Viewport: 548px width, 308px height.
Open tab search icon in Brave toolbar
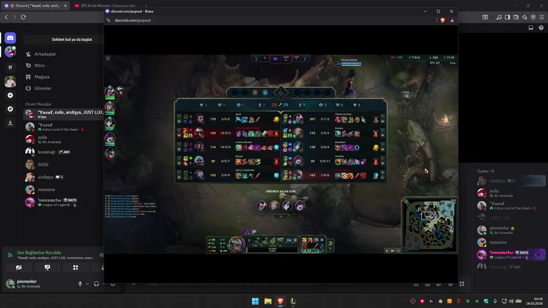[485, 17]
